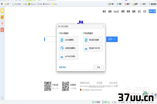The height and width of the screenshot is (104, 157).
Task: Expand the 游戏 dropdown arrow
Action: click(x=147, y=4)
